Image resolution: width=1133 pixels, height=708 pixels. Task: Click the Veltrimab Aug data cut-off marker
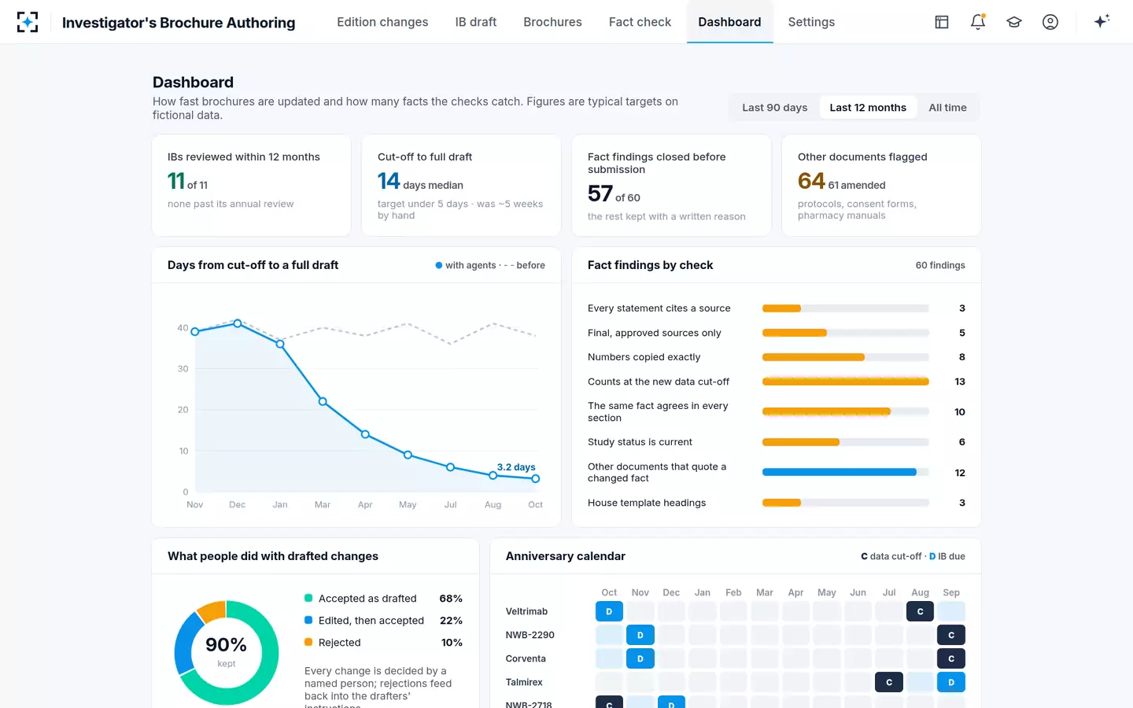click(x=920, y=611)
